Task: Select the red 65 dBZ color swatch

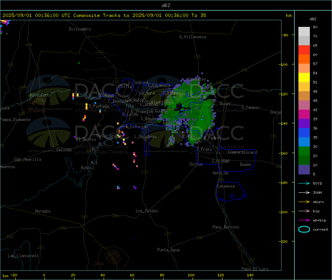Action: click(x=304, y=50)
